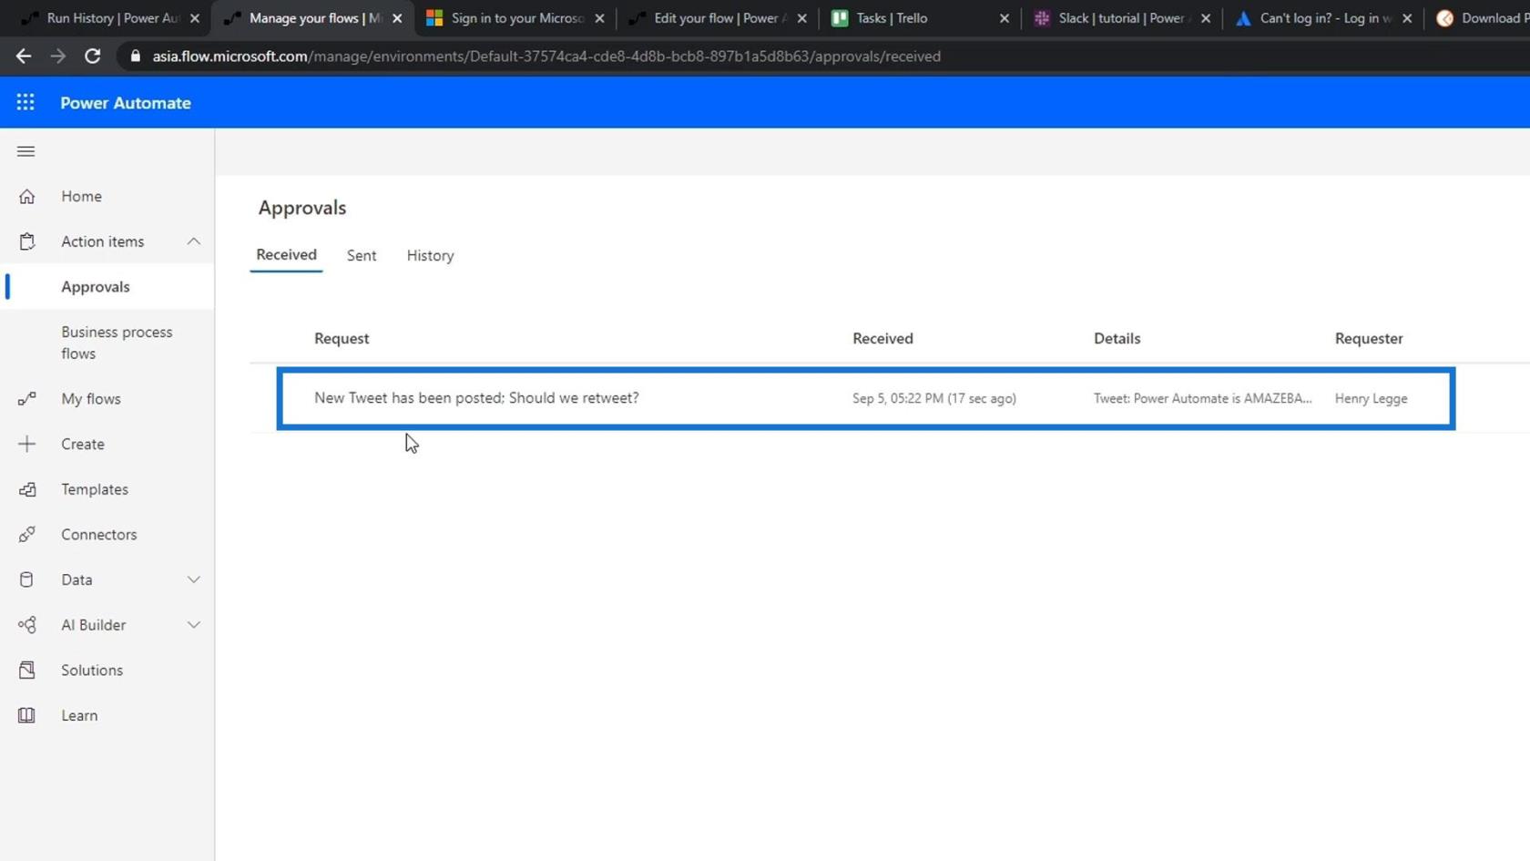This screenshot has width=1530, height=861.
Task: Close the Can't log in tab
Action: pyautogui.click(x=1407, y=18)
